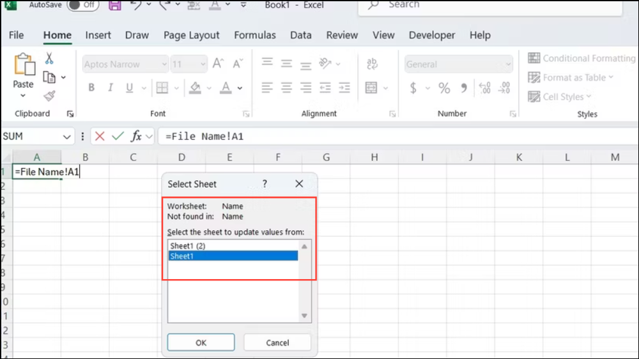Open the Borders dropdown arrow
Viewport: 639px width, 359px height.
(x=176, y=88)
